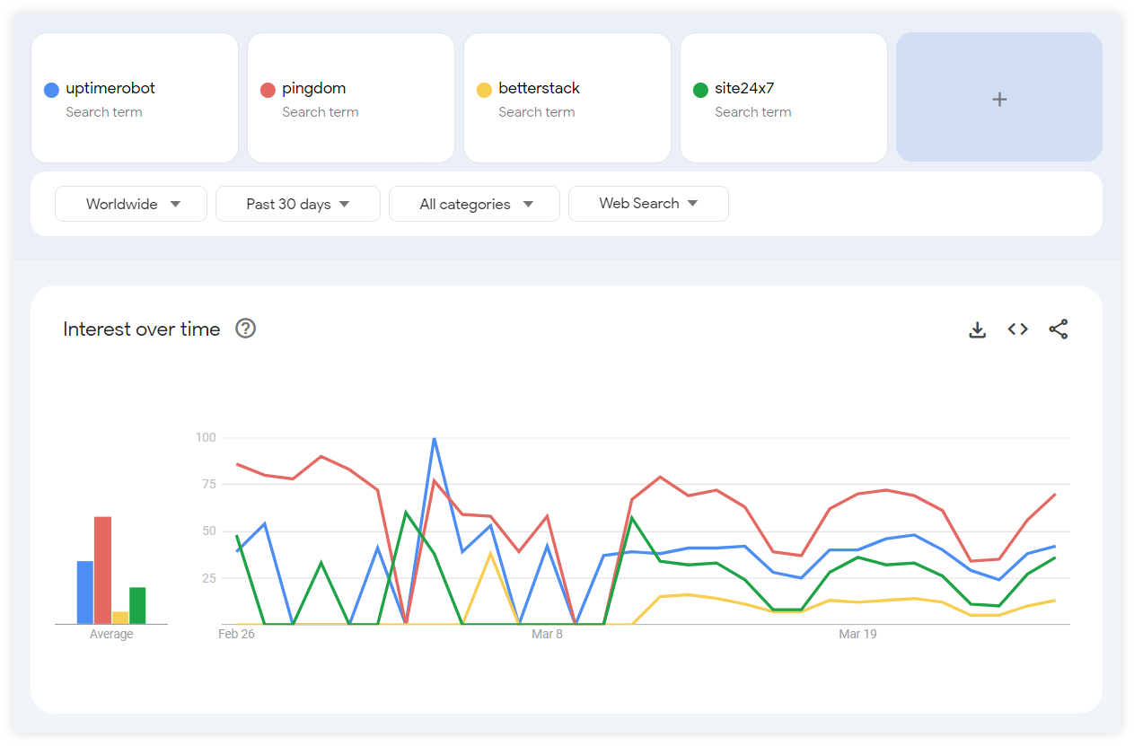Click the blue uptimerobot legend dot
1134x746 pixels.
(x=51, y=89)
